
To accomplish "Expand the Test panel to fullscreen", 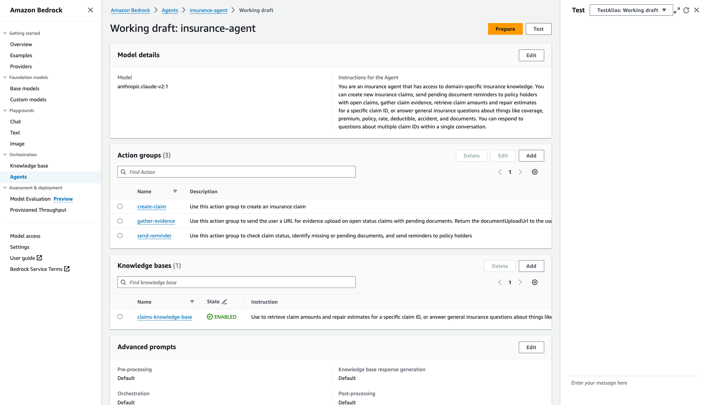I will point(677,10).
